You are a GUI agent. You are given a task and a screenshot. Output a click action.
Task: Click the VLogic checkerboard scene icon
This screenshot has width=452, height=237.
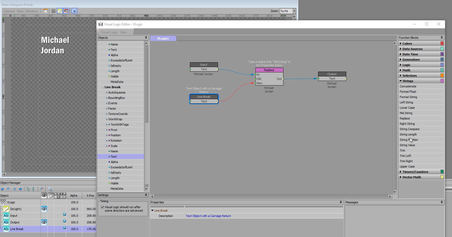tap(3, 202)
